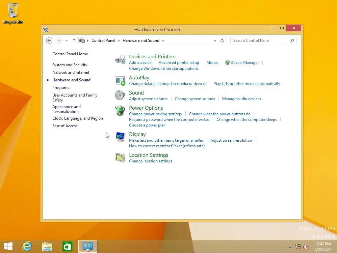Click the Control Panel taskbar button
The height and width of the screenshot is (253, 337).
pyautogui.click(x=88, y=246)
